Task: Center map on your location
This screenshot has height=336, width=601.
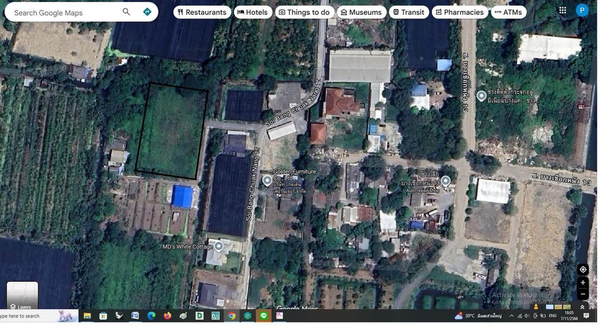Action: [583, 269]
